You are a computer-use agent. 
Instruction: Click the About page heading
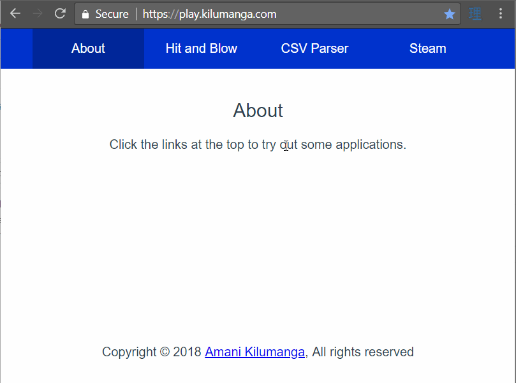point(258,110)
